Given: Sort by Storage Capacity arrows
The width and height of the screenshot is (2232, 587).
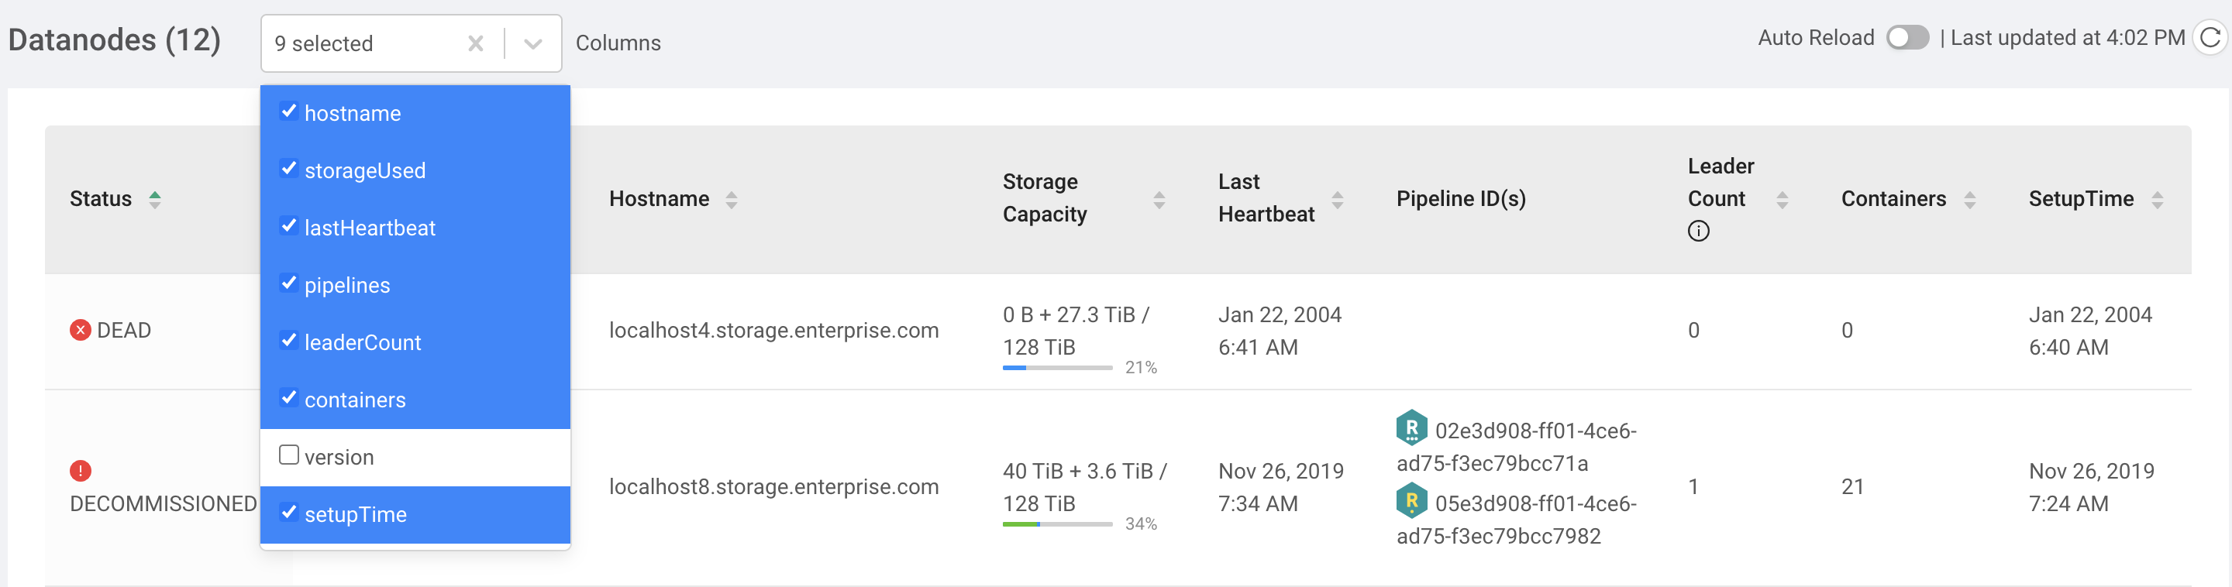Looking at the screenshot, I should [1159, 200].
